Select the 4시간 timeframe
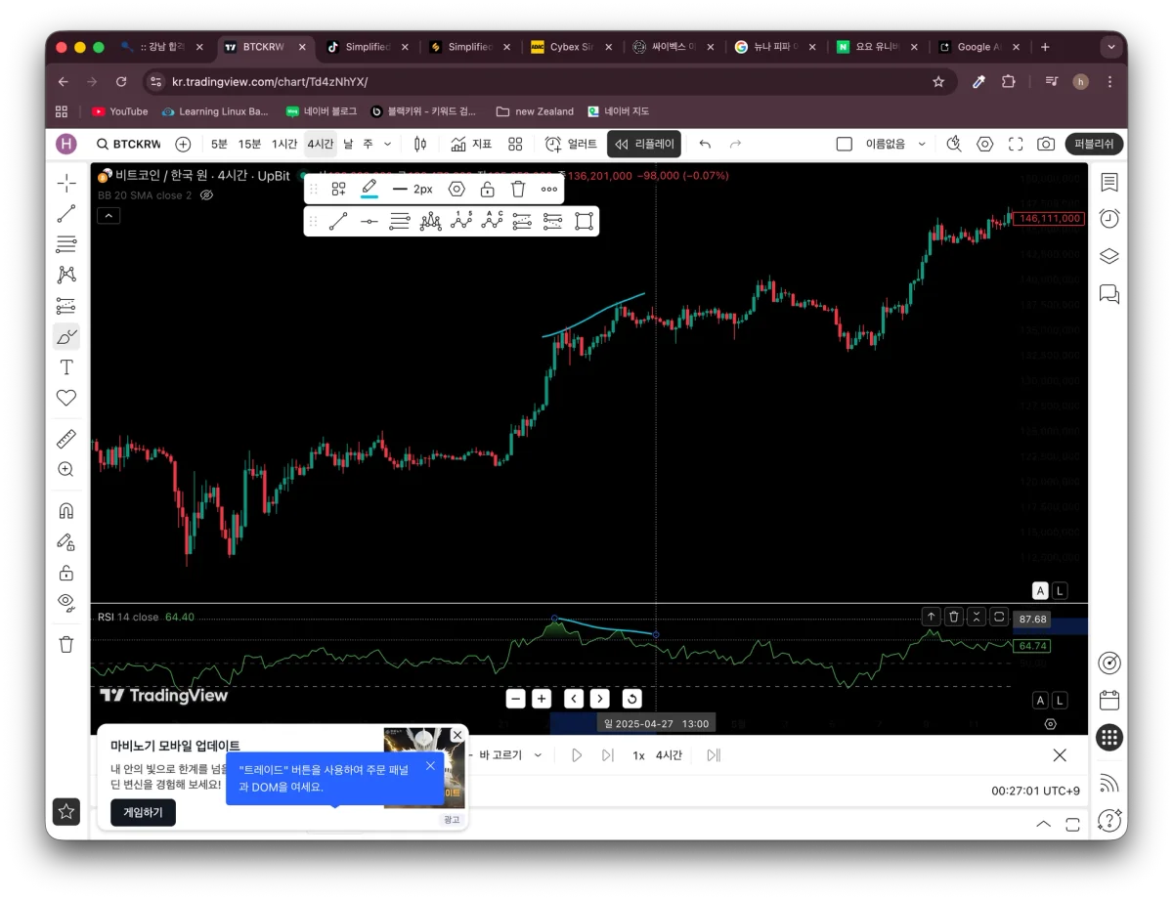This screenshot has width=1173, height=900. coord(320,144)
